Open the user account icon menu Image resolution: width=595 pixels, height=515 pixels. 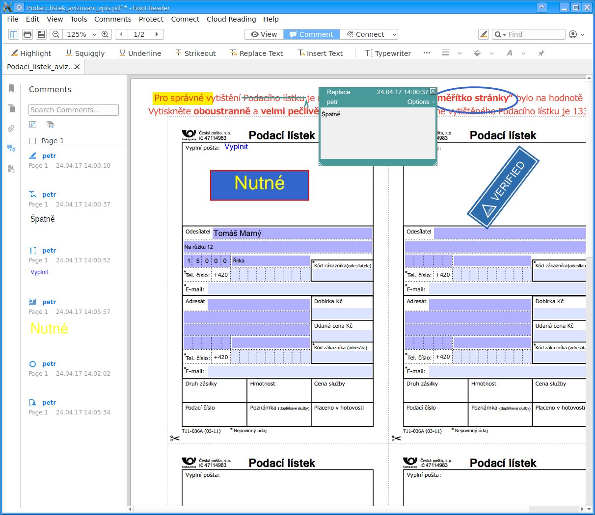[576, 34]
